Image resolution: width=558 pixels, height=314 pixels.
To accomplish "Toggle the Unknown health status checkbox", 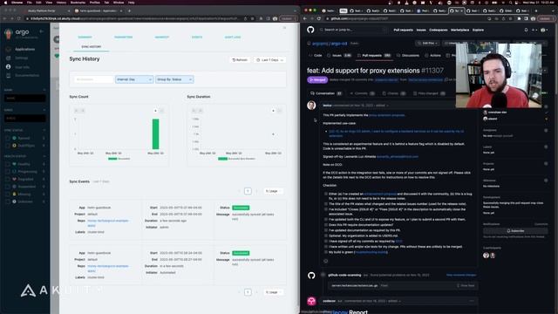I will tap(8, 201).
